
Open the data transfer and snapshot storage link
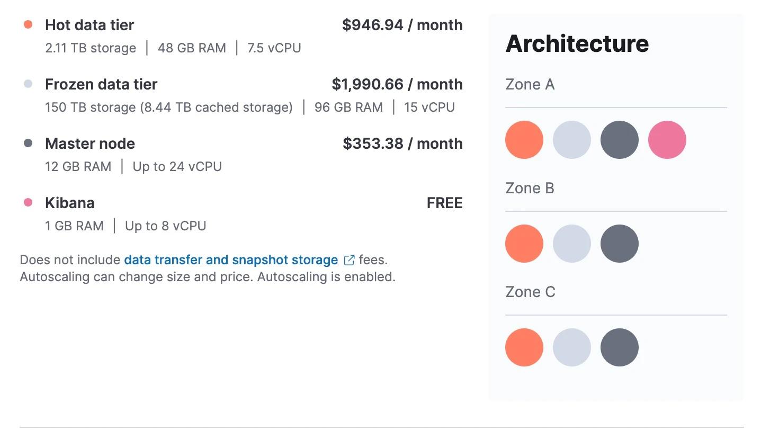[230, 259]
